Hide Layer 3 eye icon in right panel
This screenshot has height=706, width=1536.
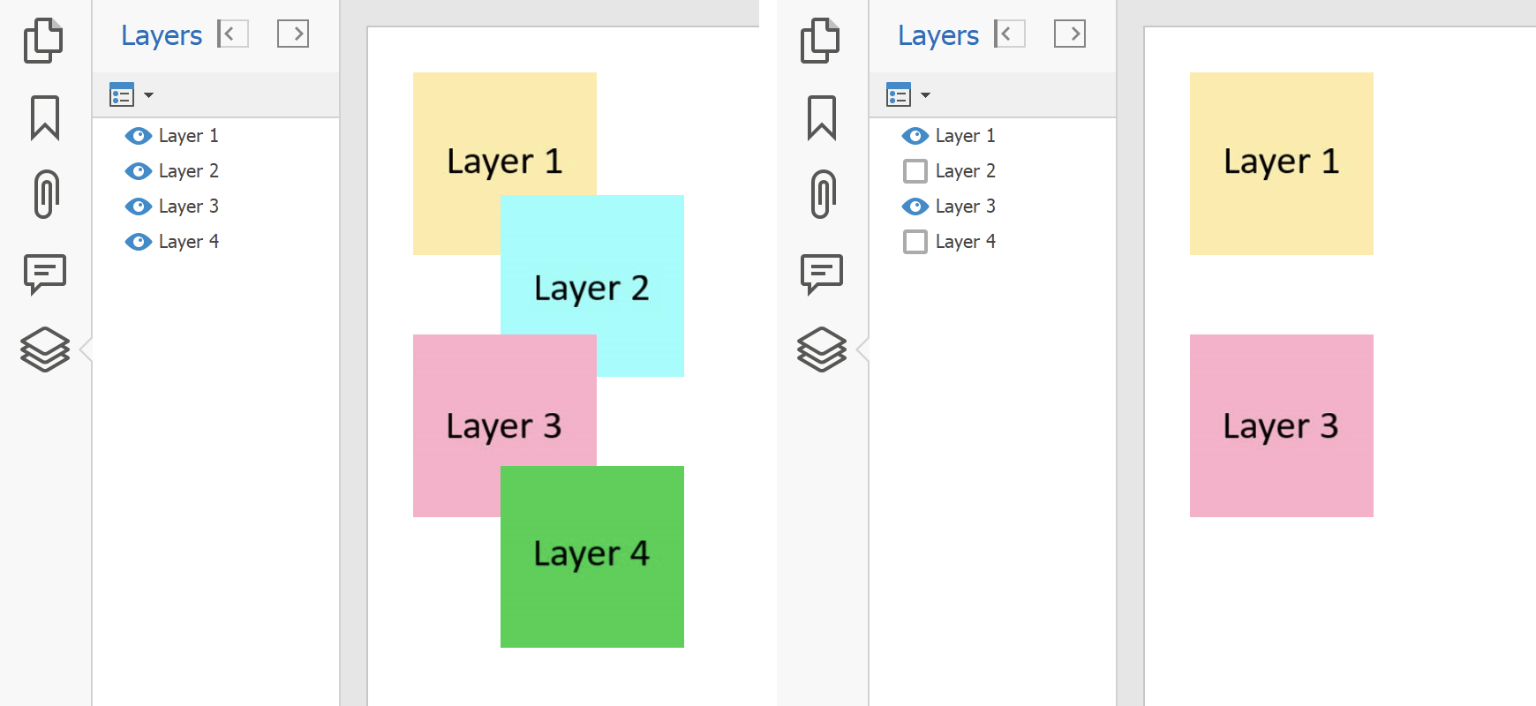[915, 207]
